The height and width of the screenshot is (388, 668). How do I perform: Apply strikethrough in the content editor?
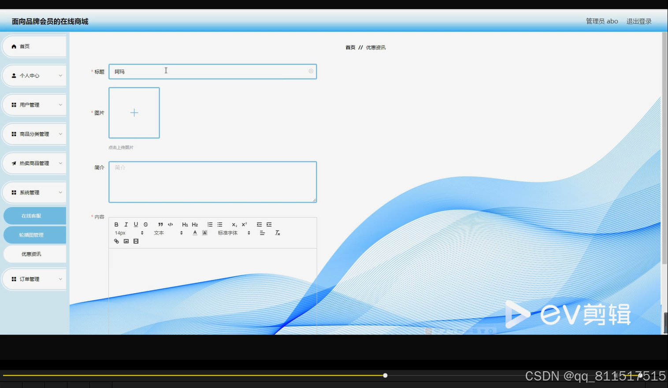pos(145,224)
